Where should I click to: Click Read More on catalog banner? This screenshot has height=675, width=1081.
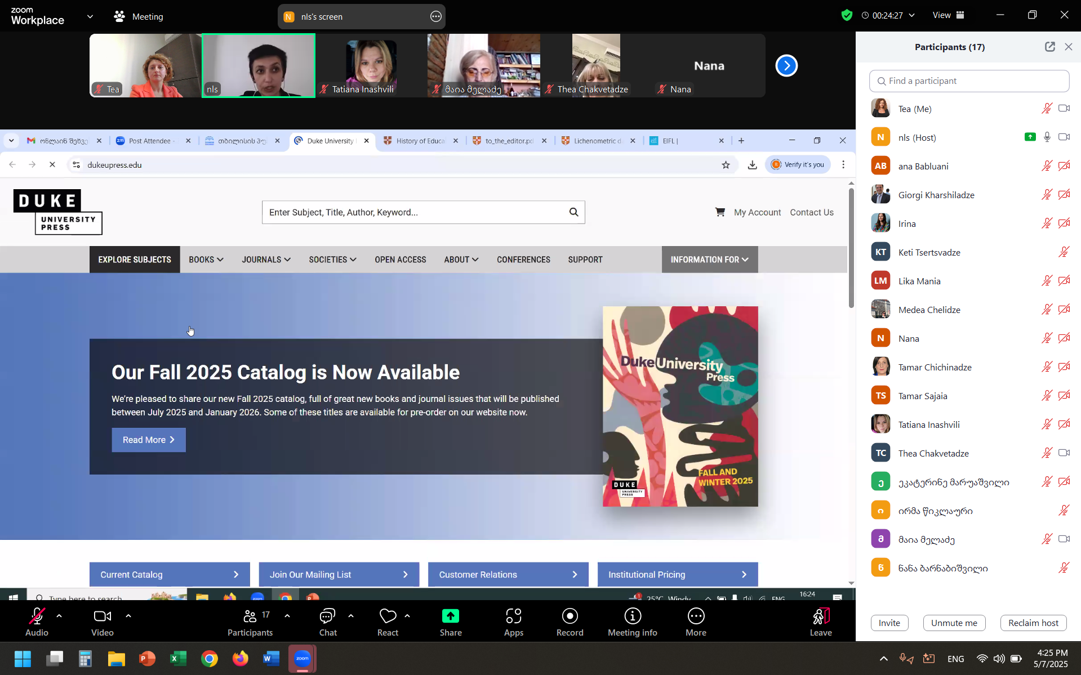(149, 440)
